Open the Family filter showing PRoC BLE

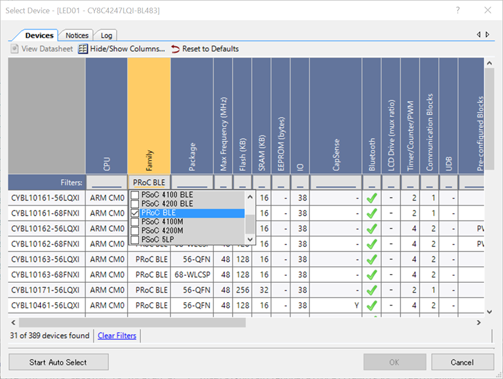coord(149,182)
